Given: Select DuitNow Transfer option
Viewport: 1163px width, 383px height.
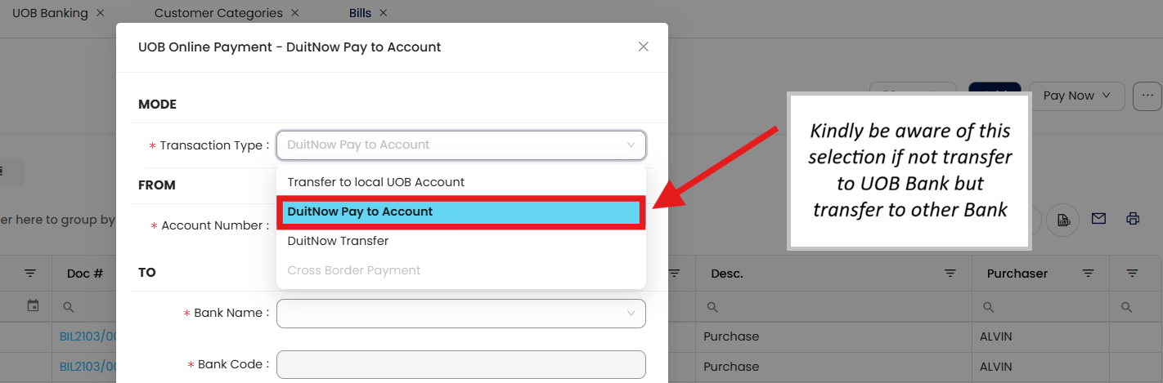Looking at the screenshot, I should coord(338,241).
